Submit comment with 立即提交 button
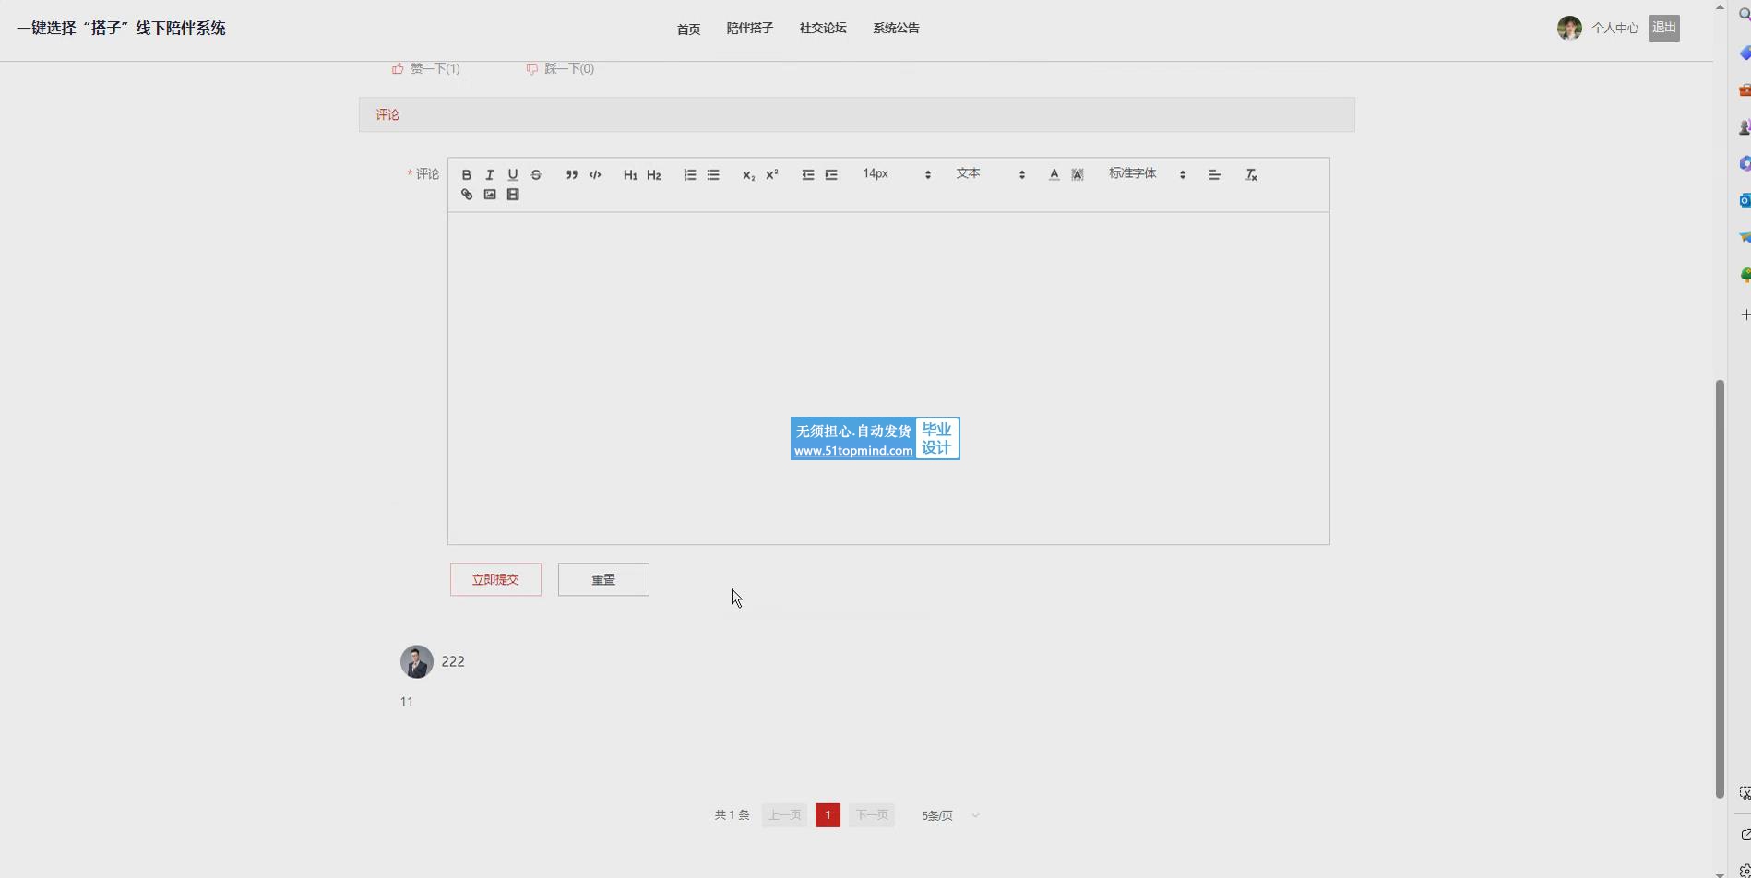The width and height of the screenshot is (1751, 878). coord(495,580)
